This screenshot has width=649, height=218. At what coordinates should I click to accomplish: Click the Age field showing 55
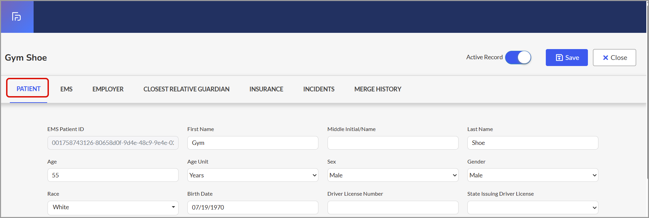(x=113, y=175)
